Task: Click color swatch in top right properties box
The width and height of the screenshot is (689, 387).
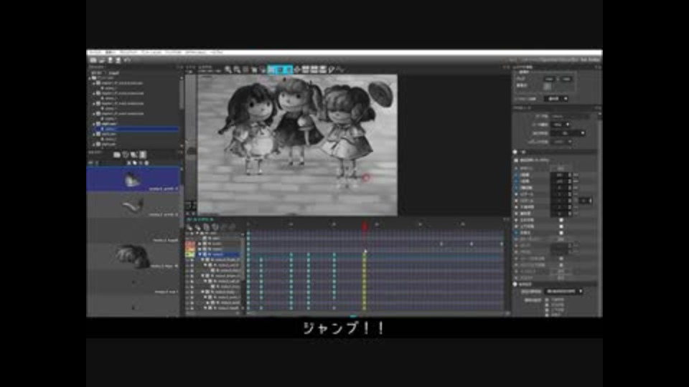Action: [547, 86]
